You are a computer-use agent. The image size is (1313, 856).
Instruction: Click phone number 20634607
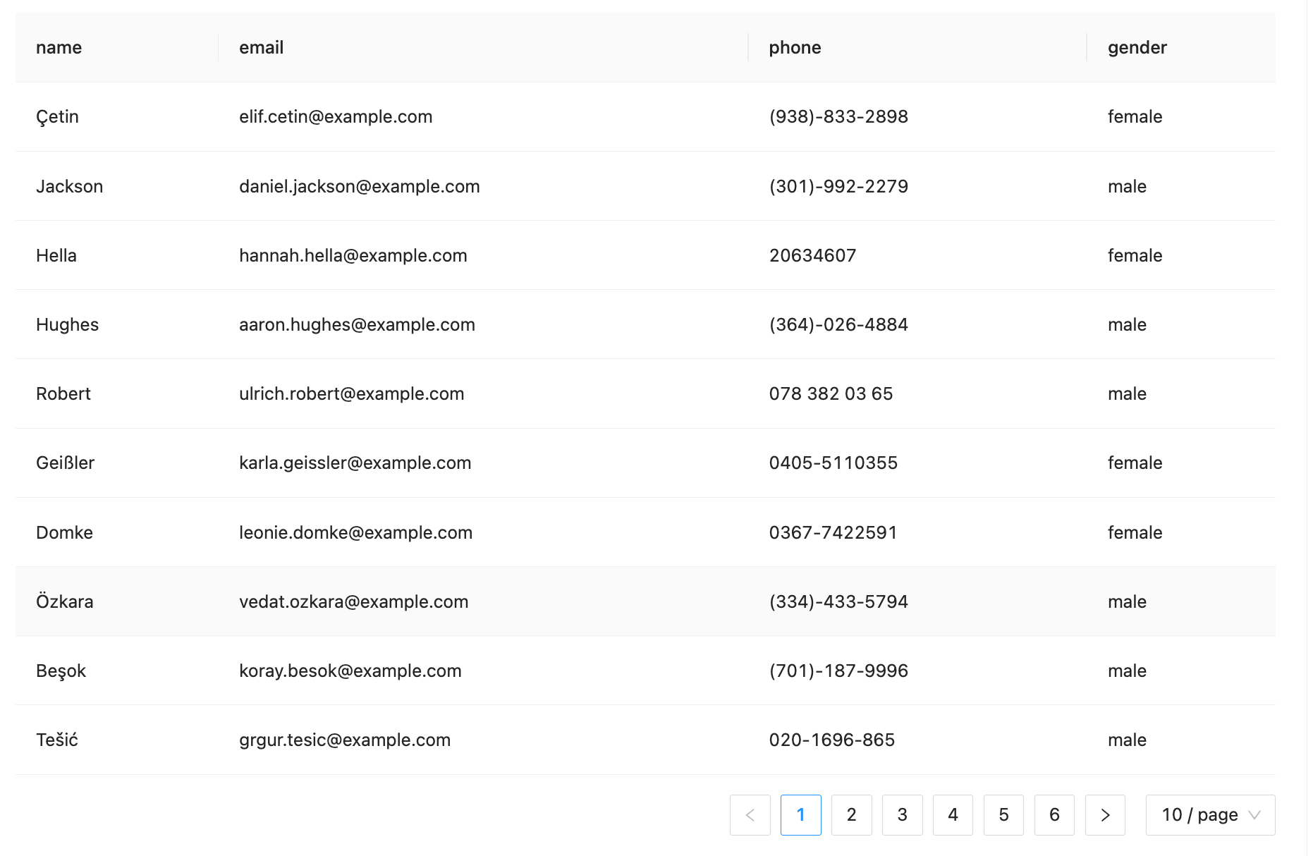point(812,255)
